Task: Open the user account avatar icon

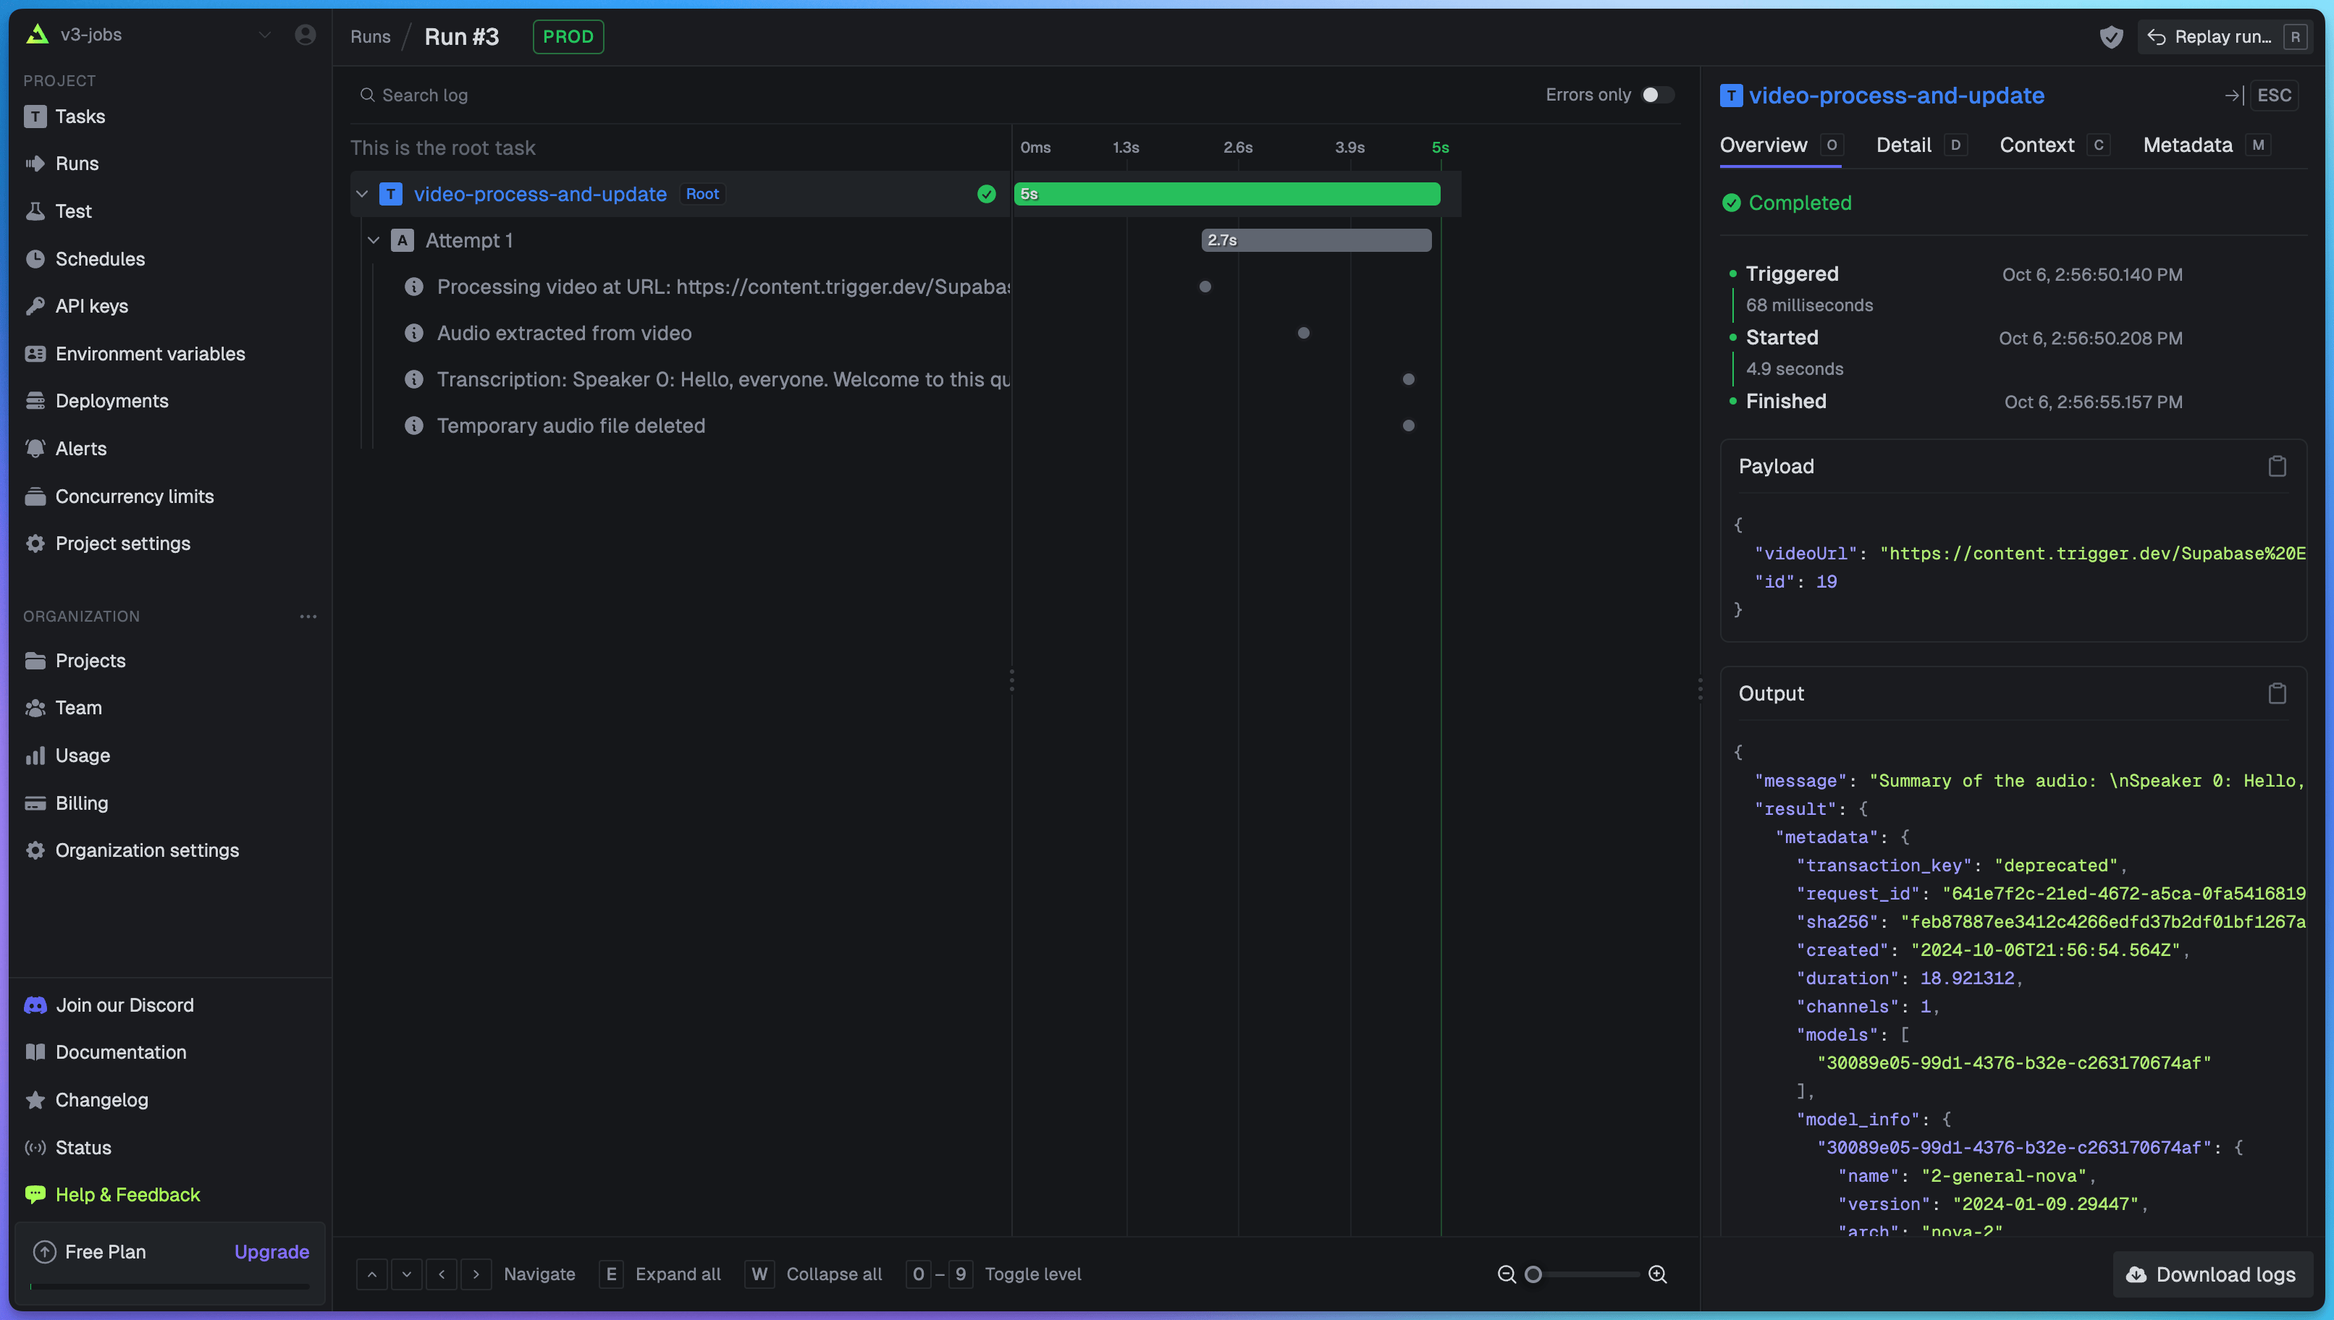Action: click(x=306, y=35)
